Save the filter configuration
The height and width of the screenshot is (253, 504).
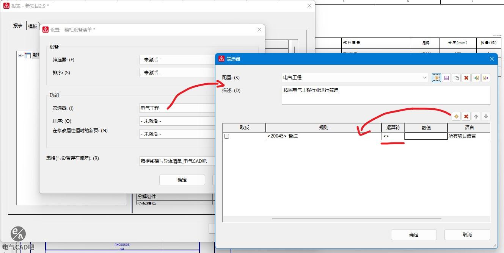coord(446,78)
